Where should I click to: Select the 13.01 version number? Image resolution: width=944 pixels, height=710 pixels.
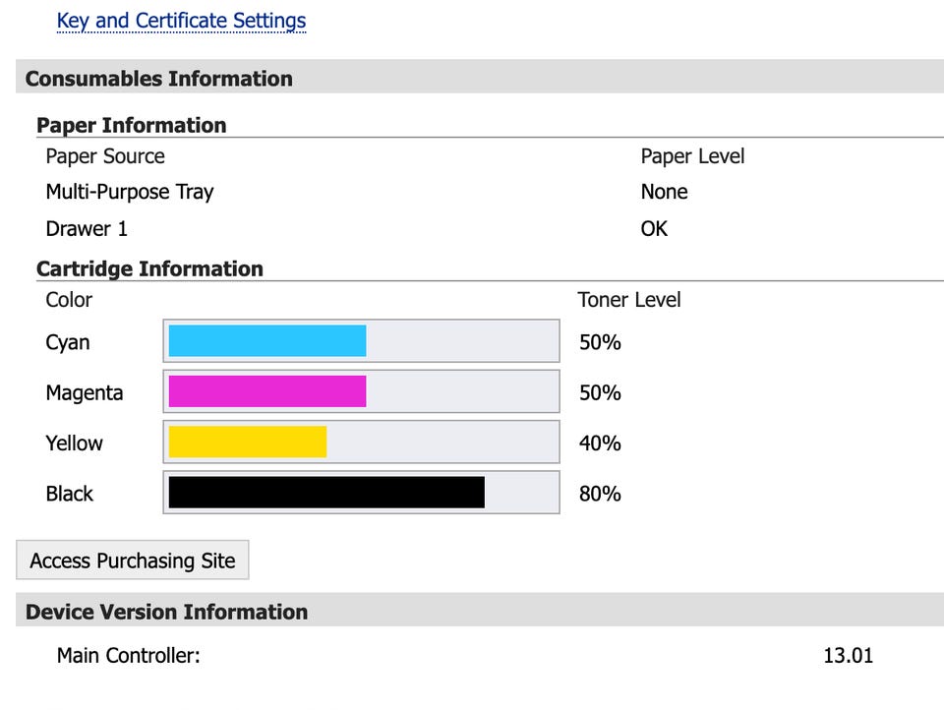point(848,655)
